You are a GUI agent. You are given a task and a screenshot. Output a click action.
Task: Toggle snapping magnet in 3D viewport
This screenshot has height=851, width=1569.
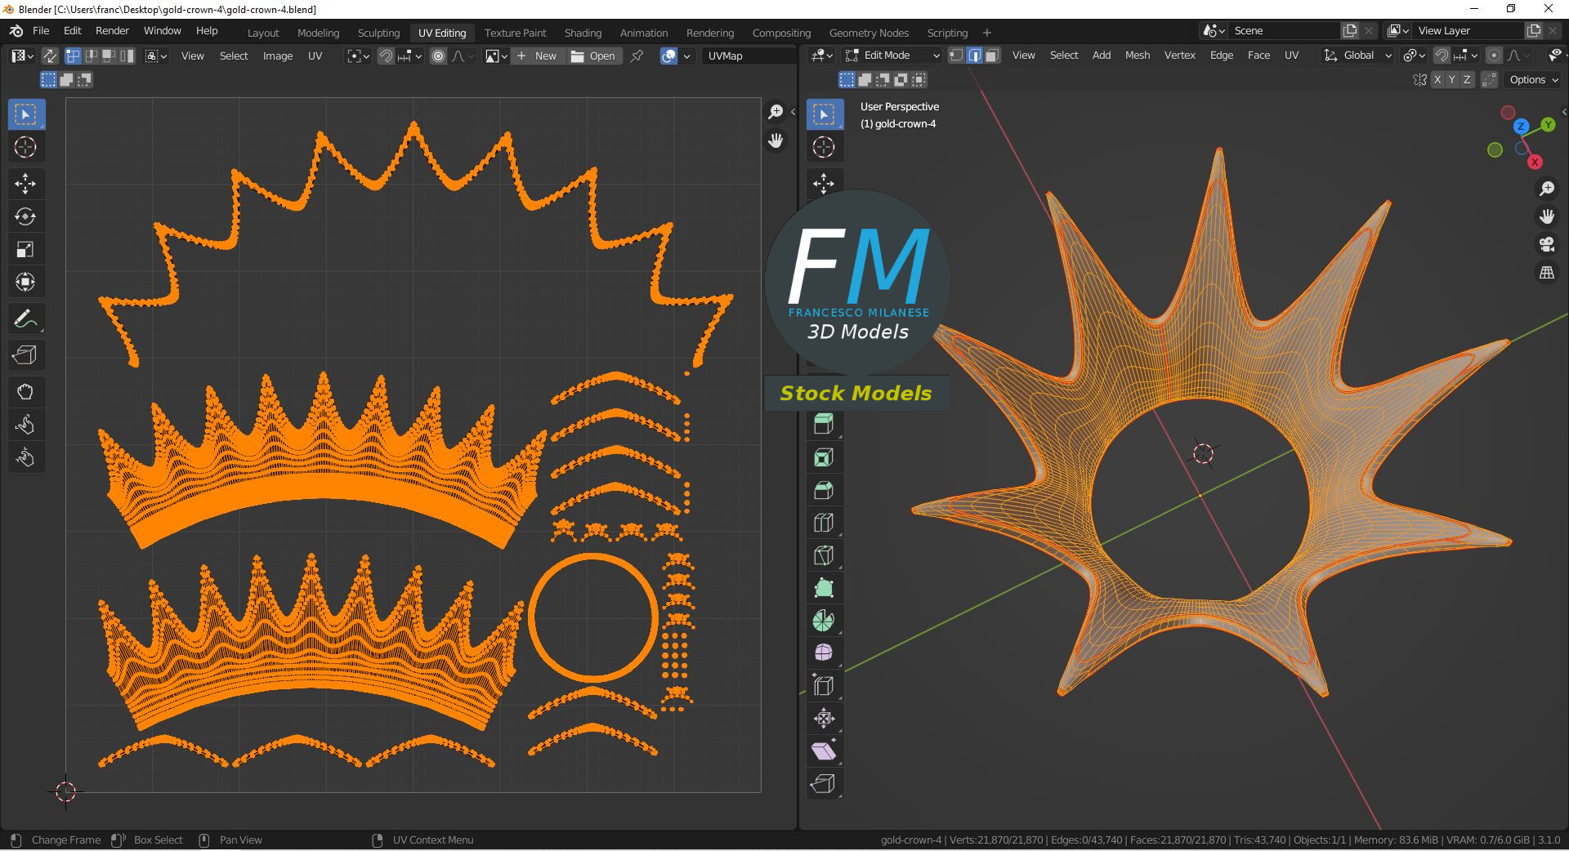point(1442,56)
